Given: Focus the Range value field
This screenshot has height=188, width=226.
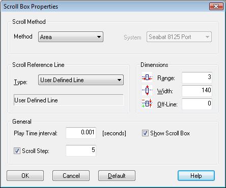Looking at the screenshot, I should pyautogui.click(x=197, y=78).
